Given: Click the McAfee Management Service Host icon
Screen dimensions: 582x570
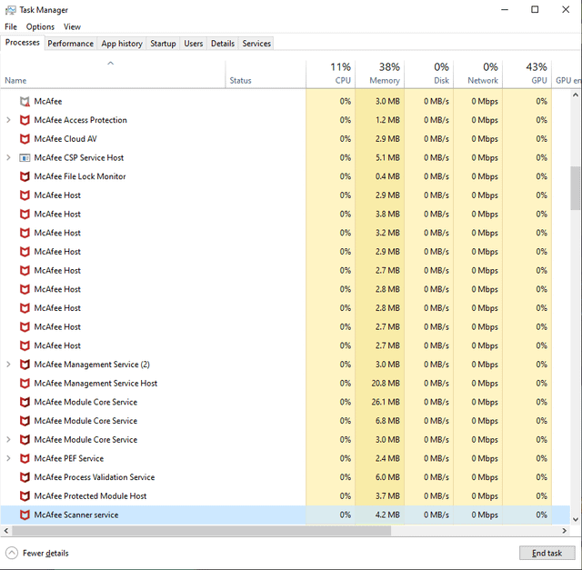Looking at the screenshot, I should pyautogui.click(x=25, y=383).
